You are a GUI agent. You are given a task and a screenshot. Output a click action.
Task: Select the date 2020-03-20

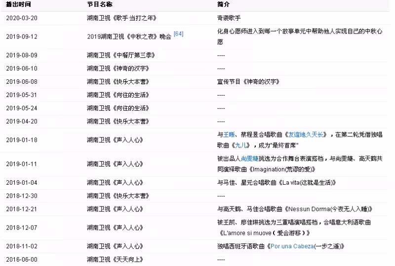(x=22, y=18)
